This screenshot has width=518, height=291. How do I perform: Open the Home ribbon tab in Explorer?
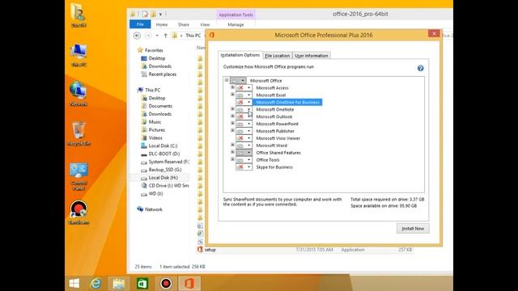pos(162,24)
